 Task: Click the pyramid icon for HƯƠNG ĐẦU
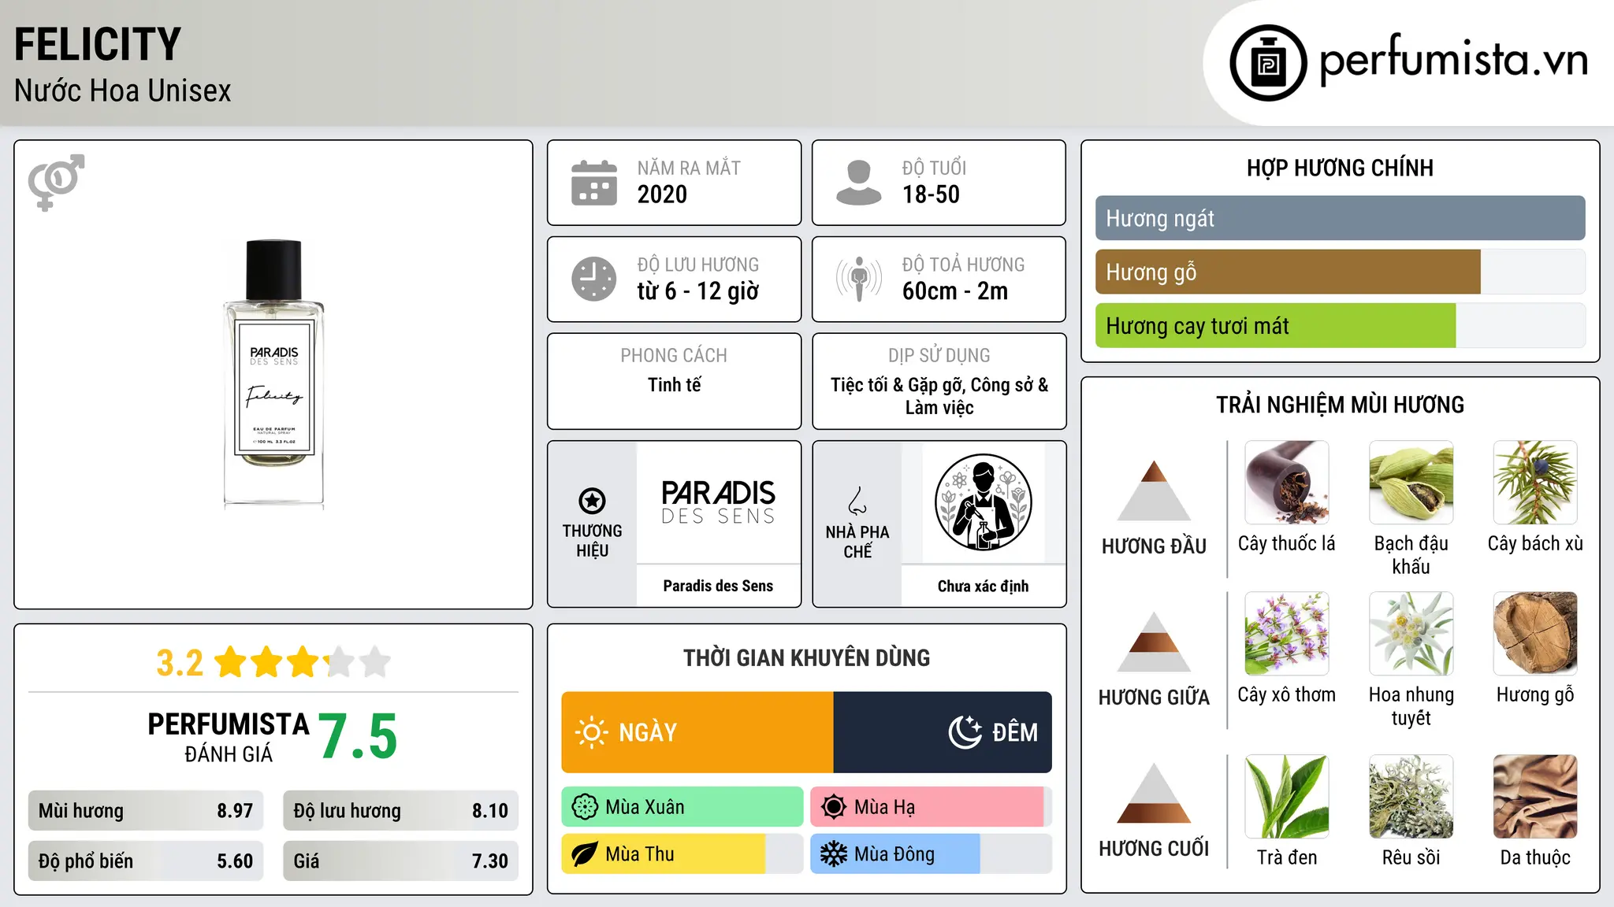click(x=1154, y=491)
